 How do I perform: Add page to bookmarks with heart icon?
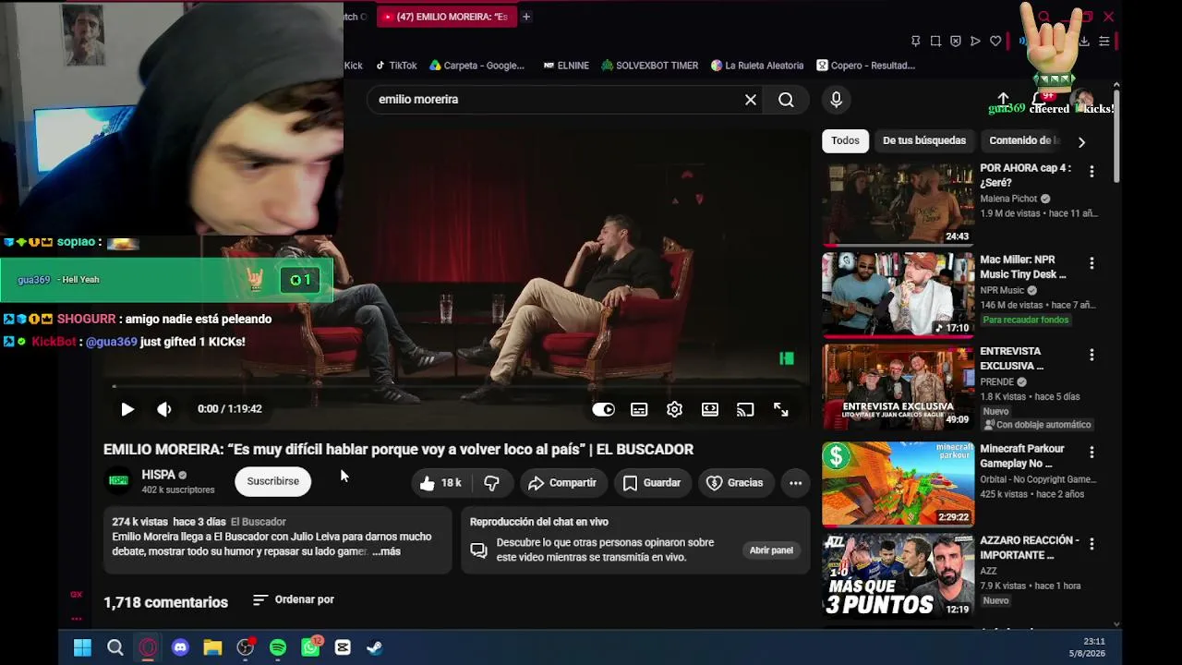(x=995, y=42)
